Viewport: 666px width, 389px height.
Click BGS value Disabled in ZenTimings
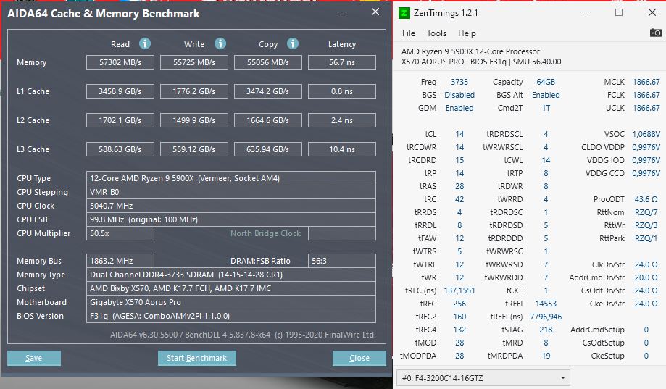[x=459, y=95]
